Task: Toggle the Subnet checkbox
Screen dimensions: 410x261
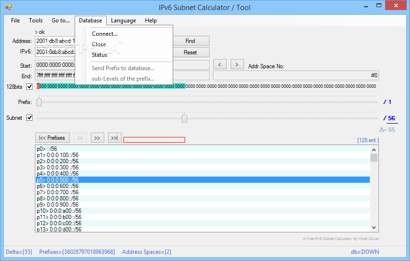Action: click(30, 117)
